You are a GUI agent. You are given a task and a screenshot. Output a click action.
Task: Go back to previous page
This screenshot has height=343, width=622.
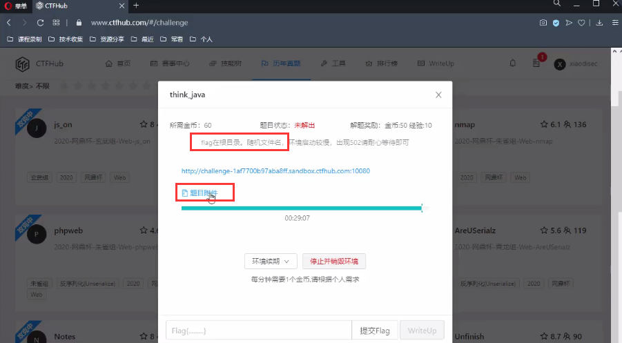pos(9,23)
